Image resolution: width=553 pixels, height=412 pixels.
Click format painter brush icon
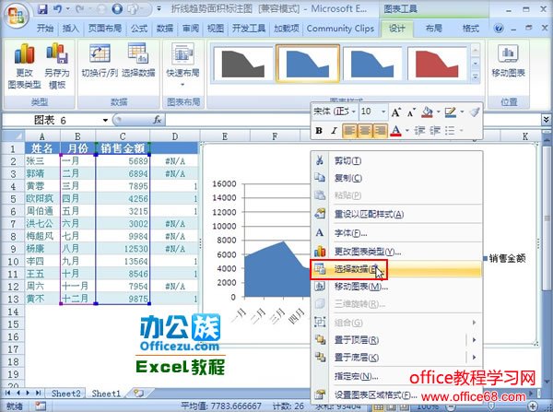[x=475, y=112]
